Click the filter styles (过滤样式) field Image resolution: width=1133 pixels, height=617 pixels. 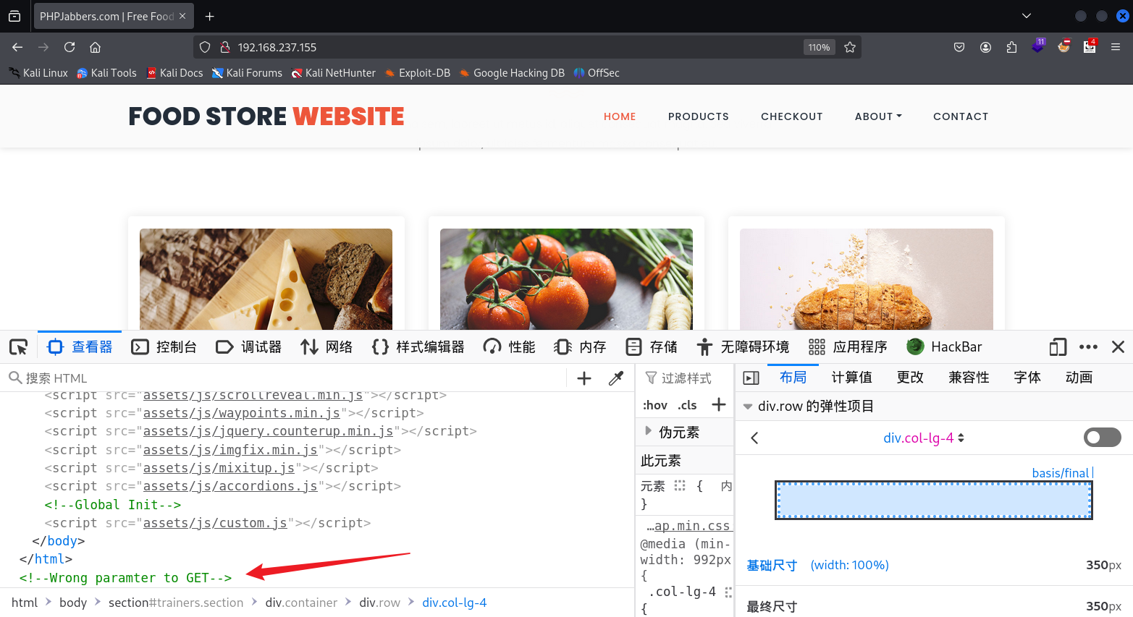[x=686, y=378]
